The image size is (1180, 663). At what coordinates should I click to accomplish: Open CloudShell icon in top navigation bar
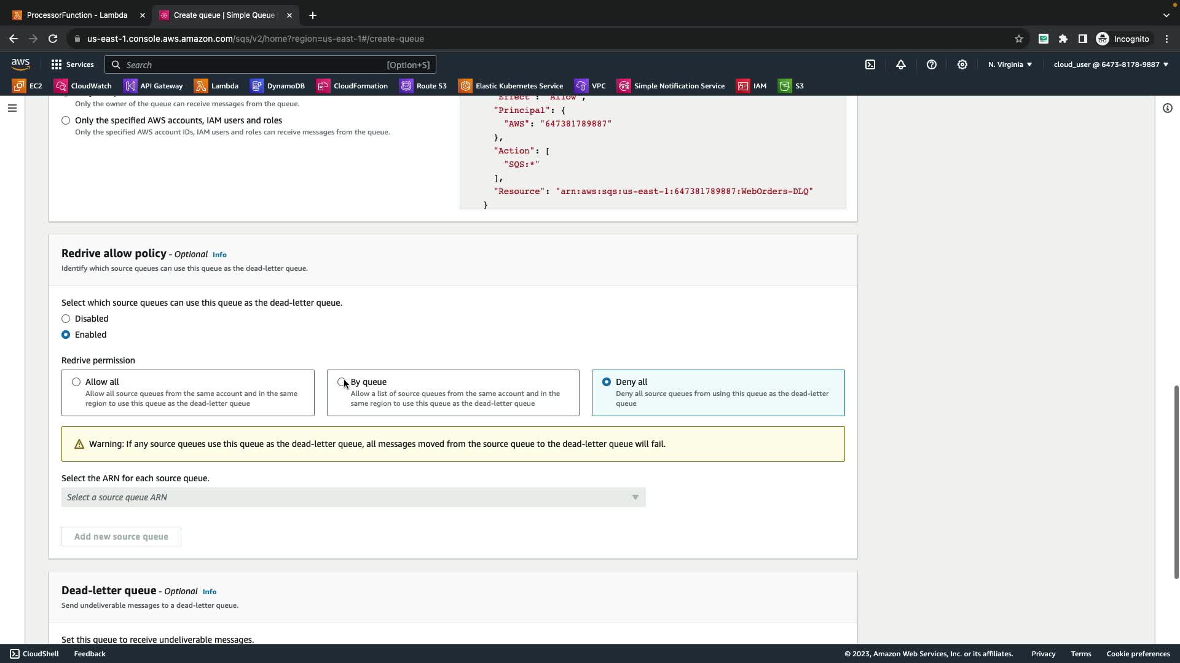[870, 64]
